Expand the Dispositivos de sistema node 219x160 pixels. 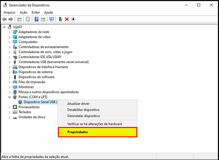click(x=9, y=72)
